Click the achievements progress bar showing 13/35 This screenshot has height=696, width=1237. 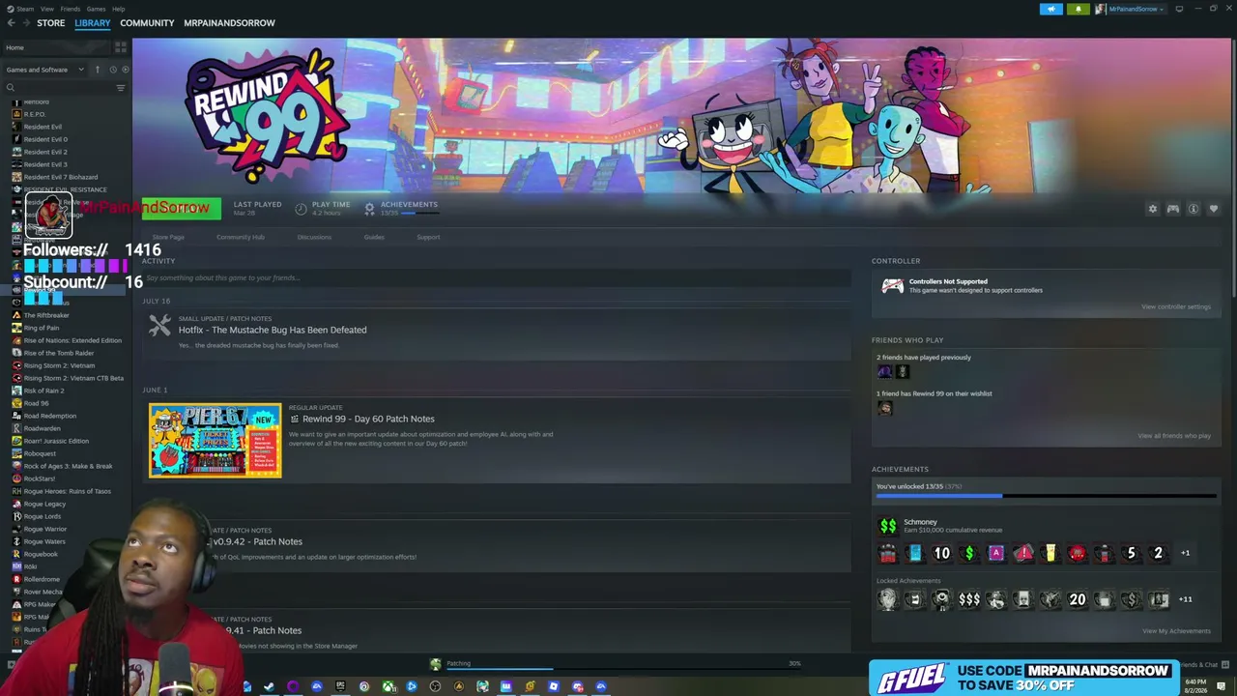[1046, 496]
